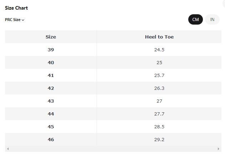Click the horizontal scrollbar track

113,149
